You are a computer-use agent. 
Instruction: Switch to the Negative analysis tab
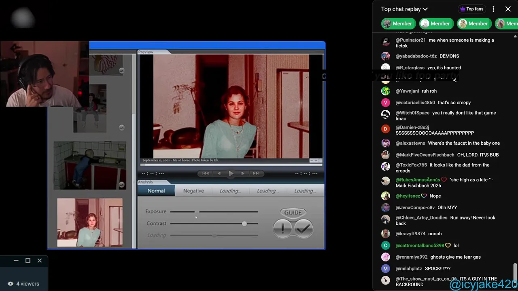193,191
